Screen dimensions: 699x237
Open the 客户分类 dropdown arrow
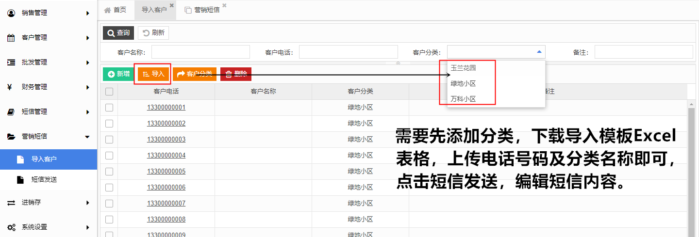coord(539,52)
